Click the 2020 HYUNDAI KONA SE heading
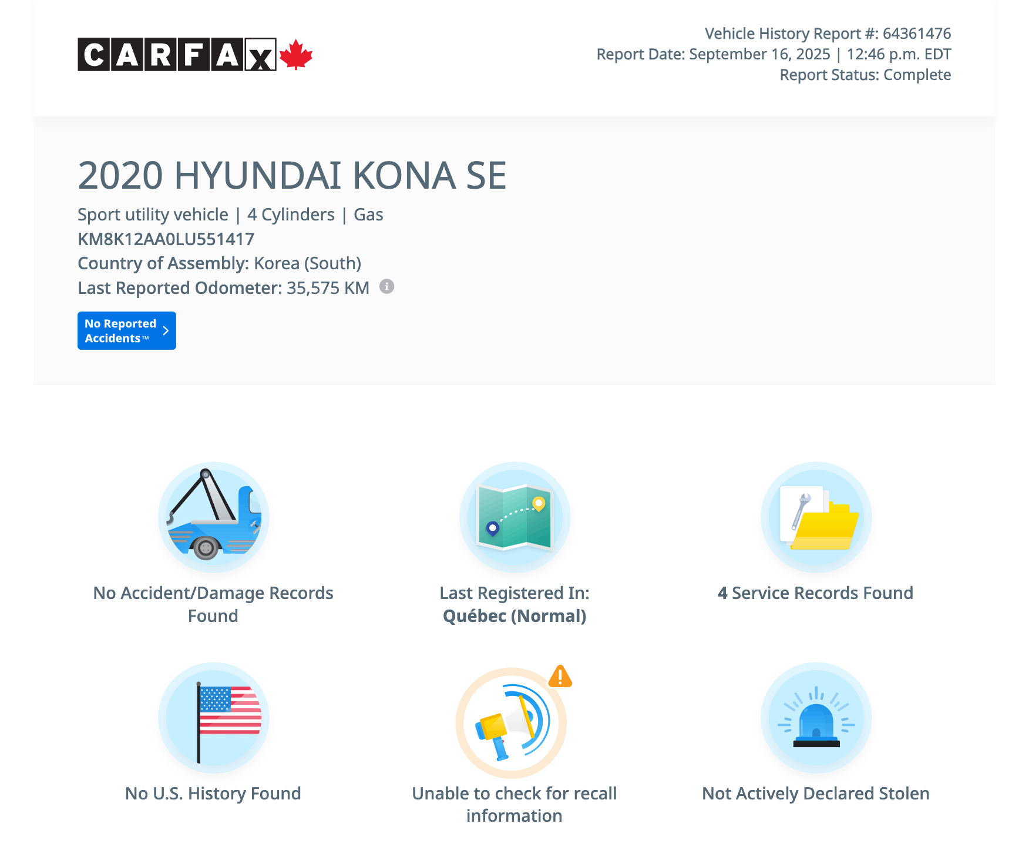 tap(292, 176)
